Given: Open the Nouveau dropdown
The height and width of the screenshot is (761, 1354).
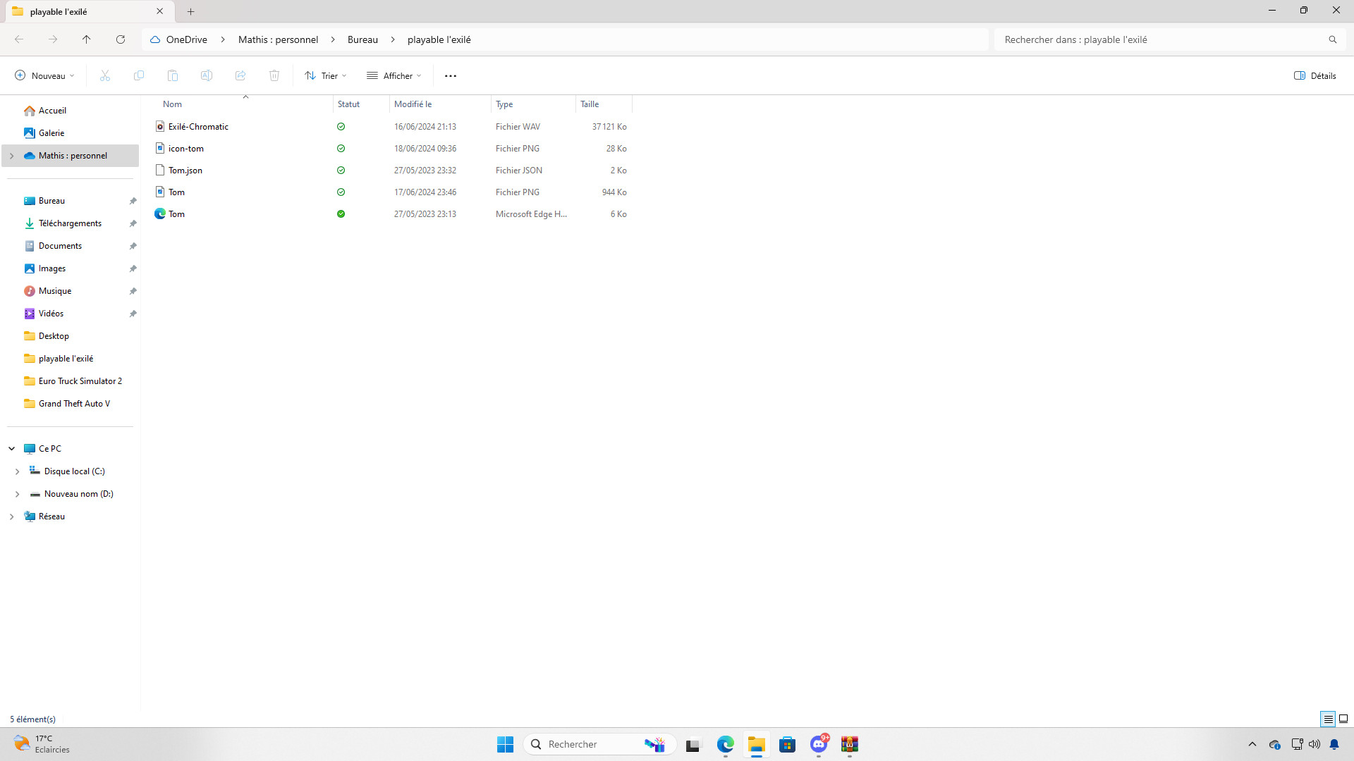Looking at the screenshot, I should pyautogui.click(x=45, y=75).
